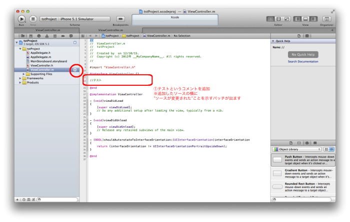
Task: Click the M badge beside tstProject root
Action: (75, 42)
